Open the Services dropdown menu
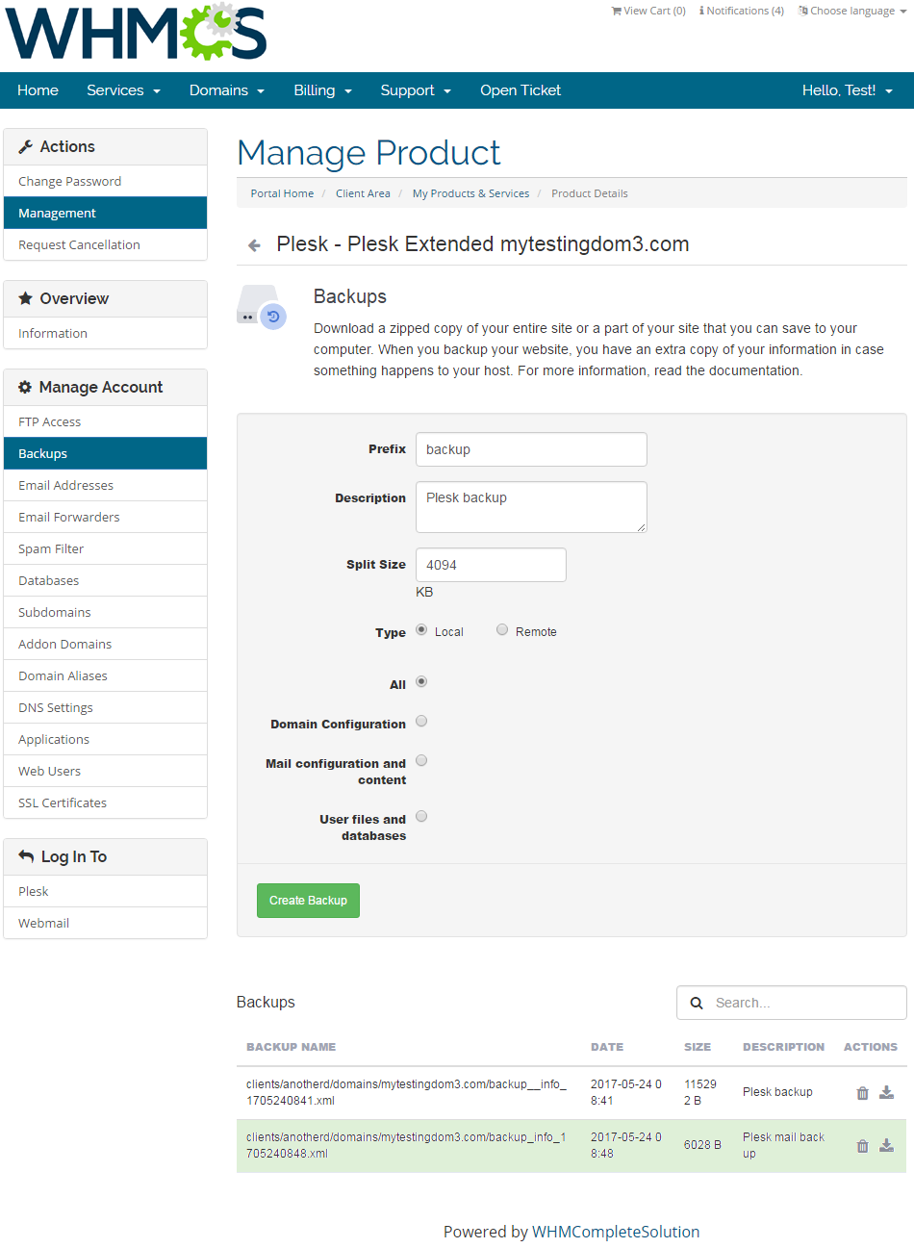The height and width of the screenshot is (1248, 914). point(123,90)
